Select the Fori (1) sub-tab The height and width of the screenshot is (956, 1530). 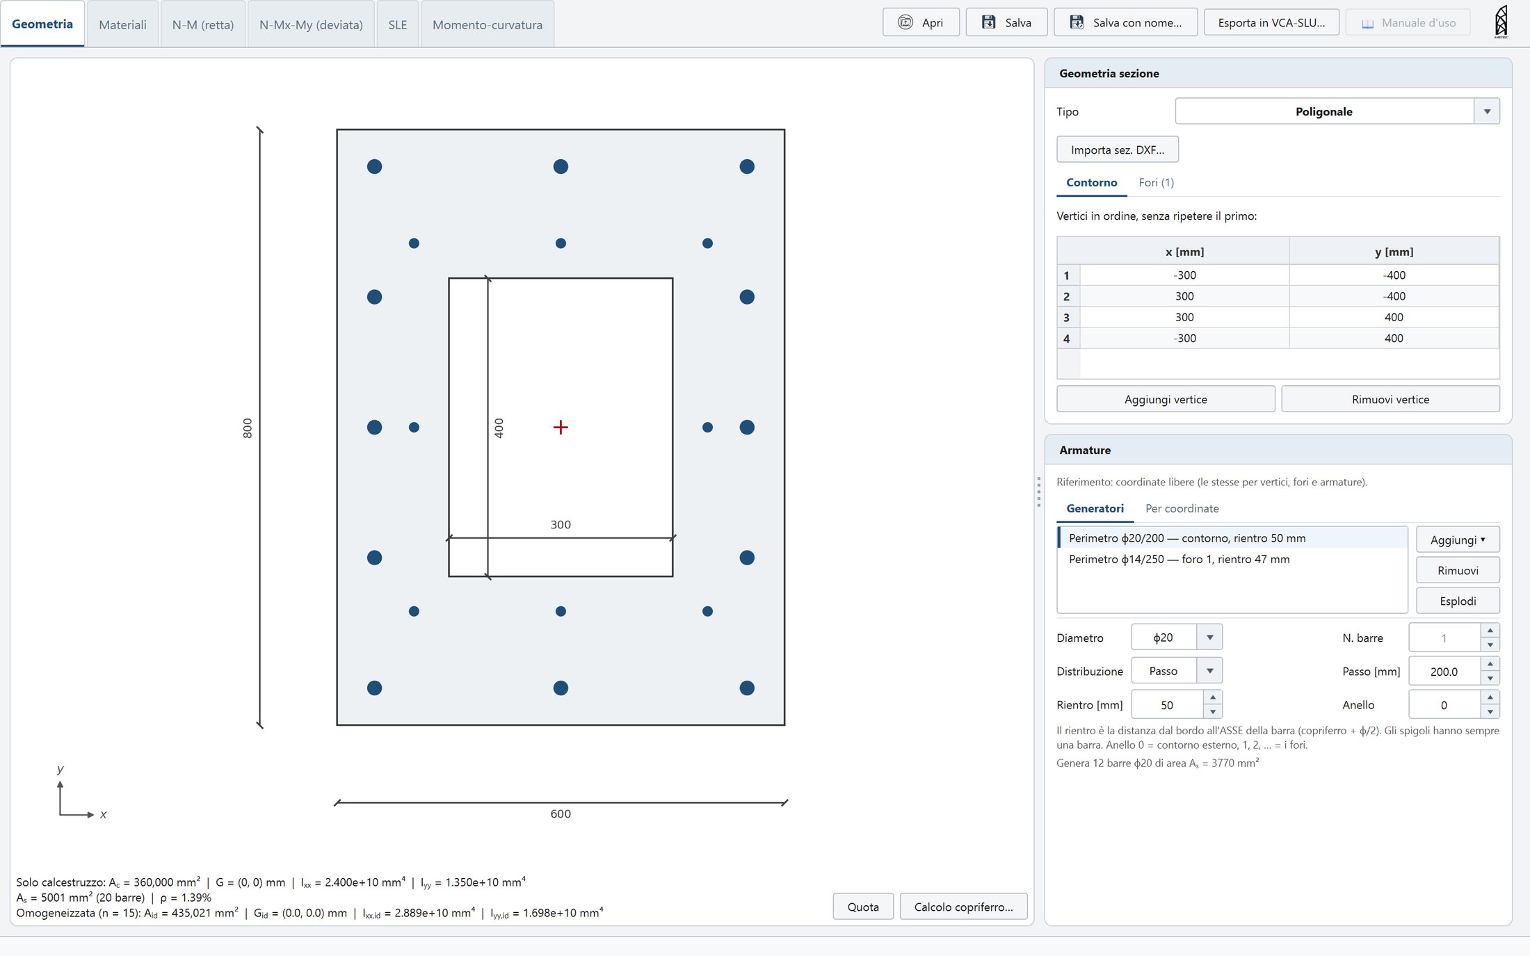click(x=1156, y=182)
